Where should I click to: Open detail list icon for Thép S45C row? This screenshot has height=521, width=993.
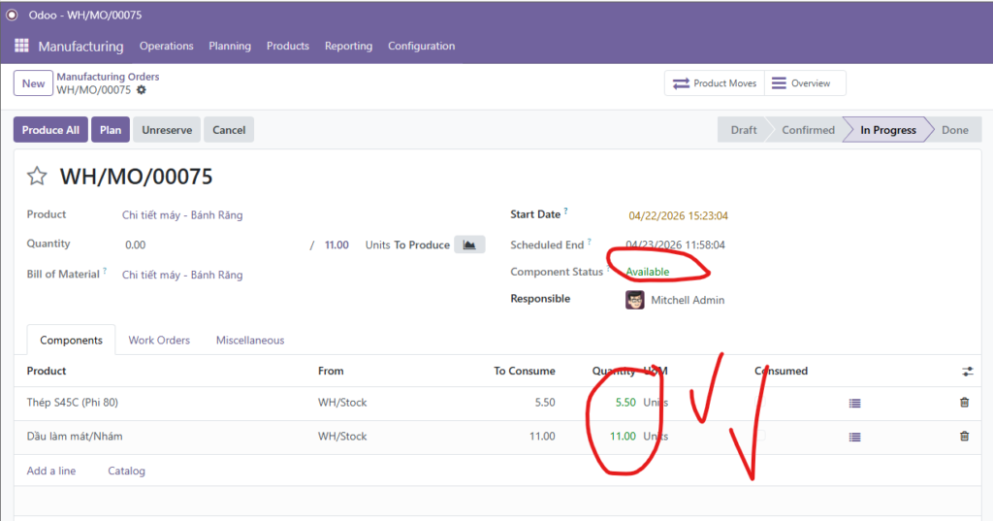point(854,403)
